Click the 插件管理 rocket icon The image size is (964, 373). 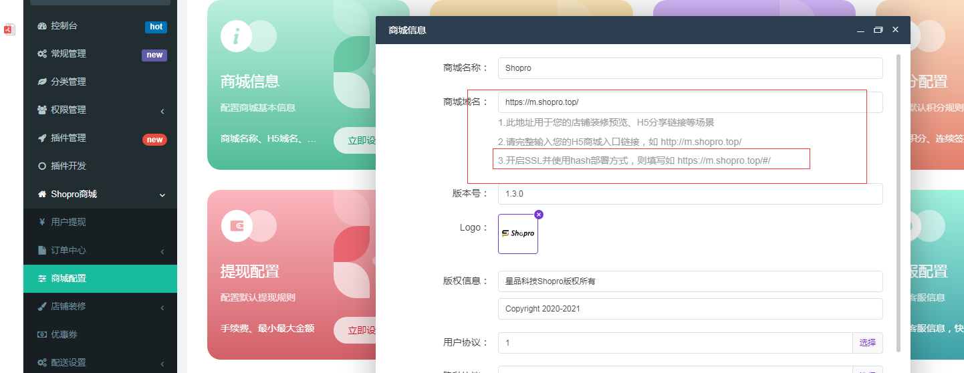coord(42,138)
